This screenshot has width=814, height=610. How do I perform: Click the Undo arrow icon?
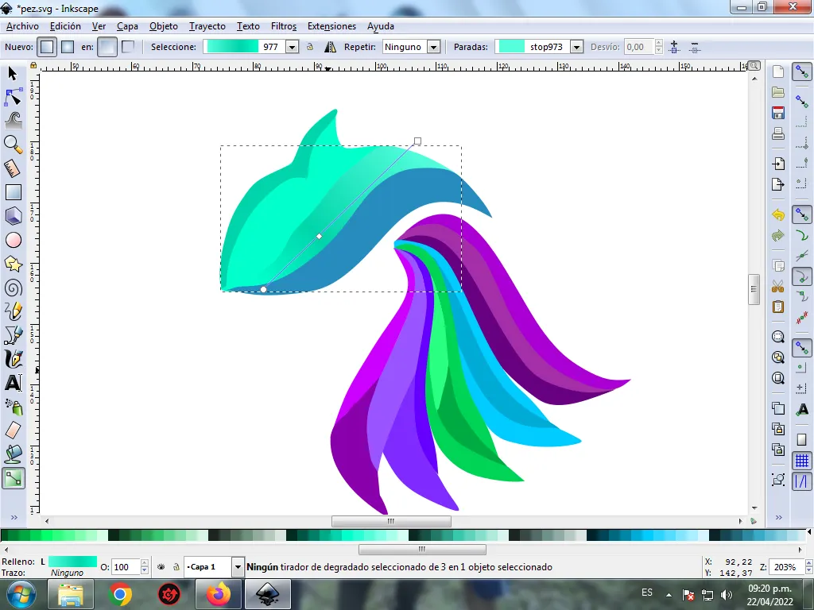point(777,214)
